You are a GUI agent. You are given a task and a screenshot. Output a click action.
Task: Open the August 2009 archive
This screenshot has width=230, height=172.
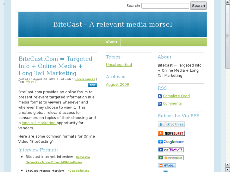[x=117, y=85]
